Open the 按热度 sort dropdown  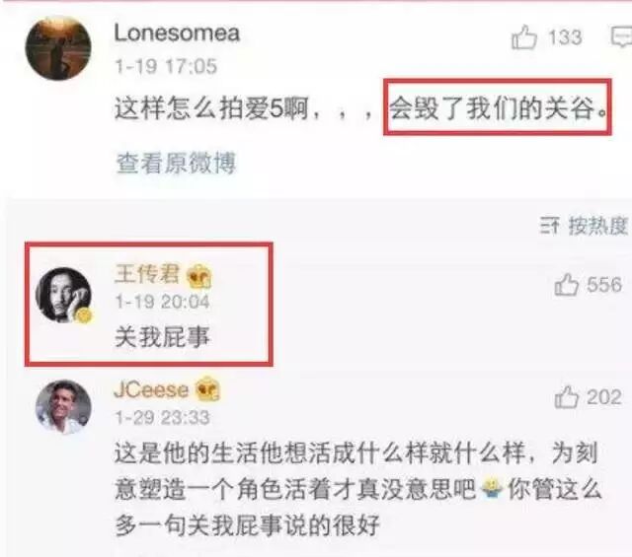(x=598, y=226)
